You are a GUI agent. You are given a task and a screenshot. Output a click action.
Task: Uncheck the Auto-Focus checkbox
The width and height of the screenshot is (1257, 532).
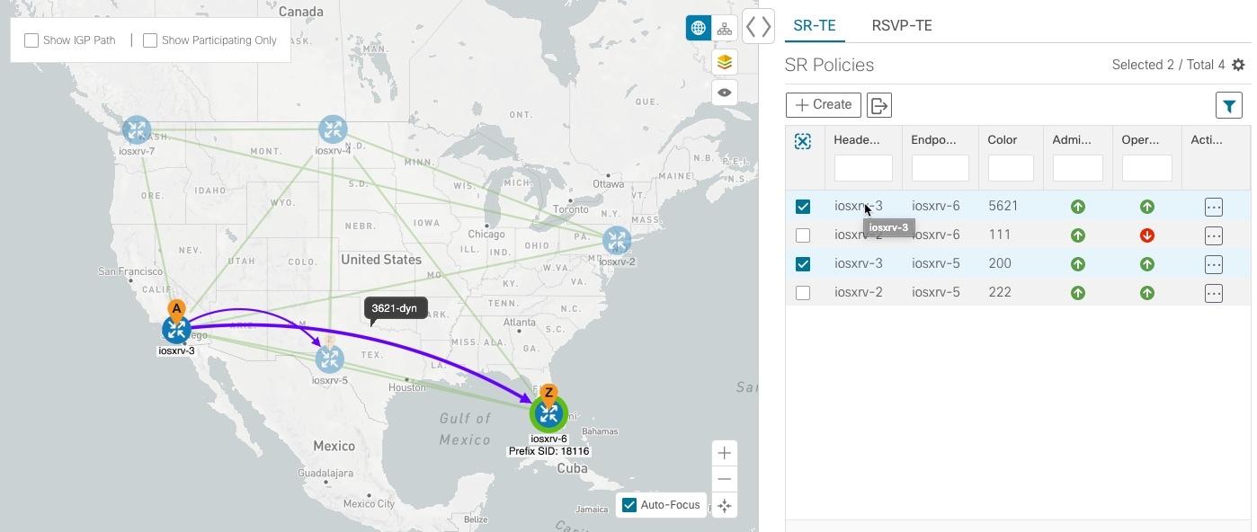[x=629, y=505]
